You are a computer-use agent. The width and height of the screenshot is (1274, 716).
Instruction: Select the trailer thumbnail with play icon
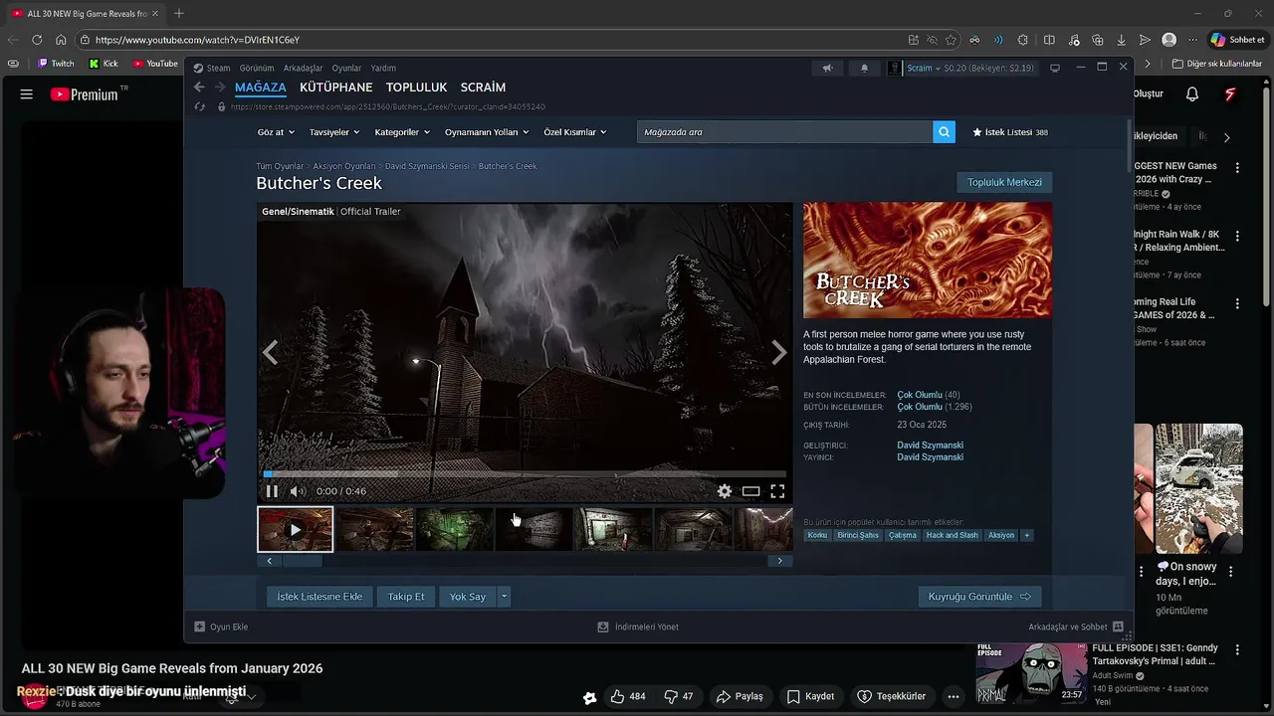[295, 529]
